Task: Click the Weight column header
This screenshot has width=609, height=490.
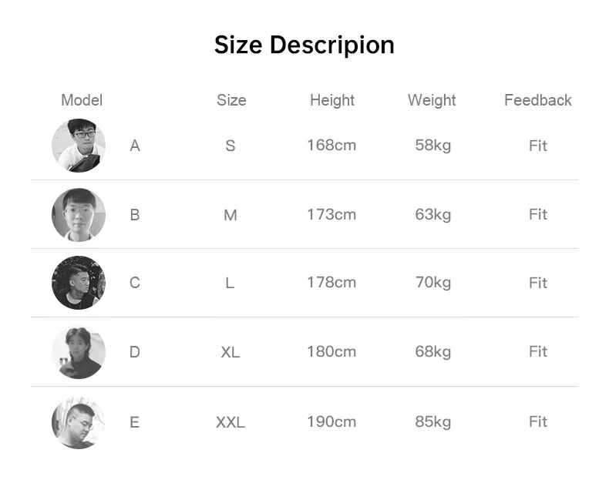Action: [x=432, y=100]
